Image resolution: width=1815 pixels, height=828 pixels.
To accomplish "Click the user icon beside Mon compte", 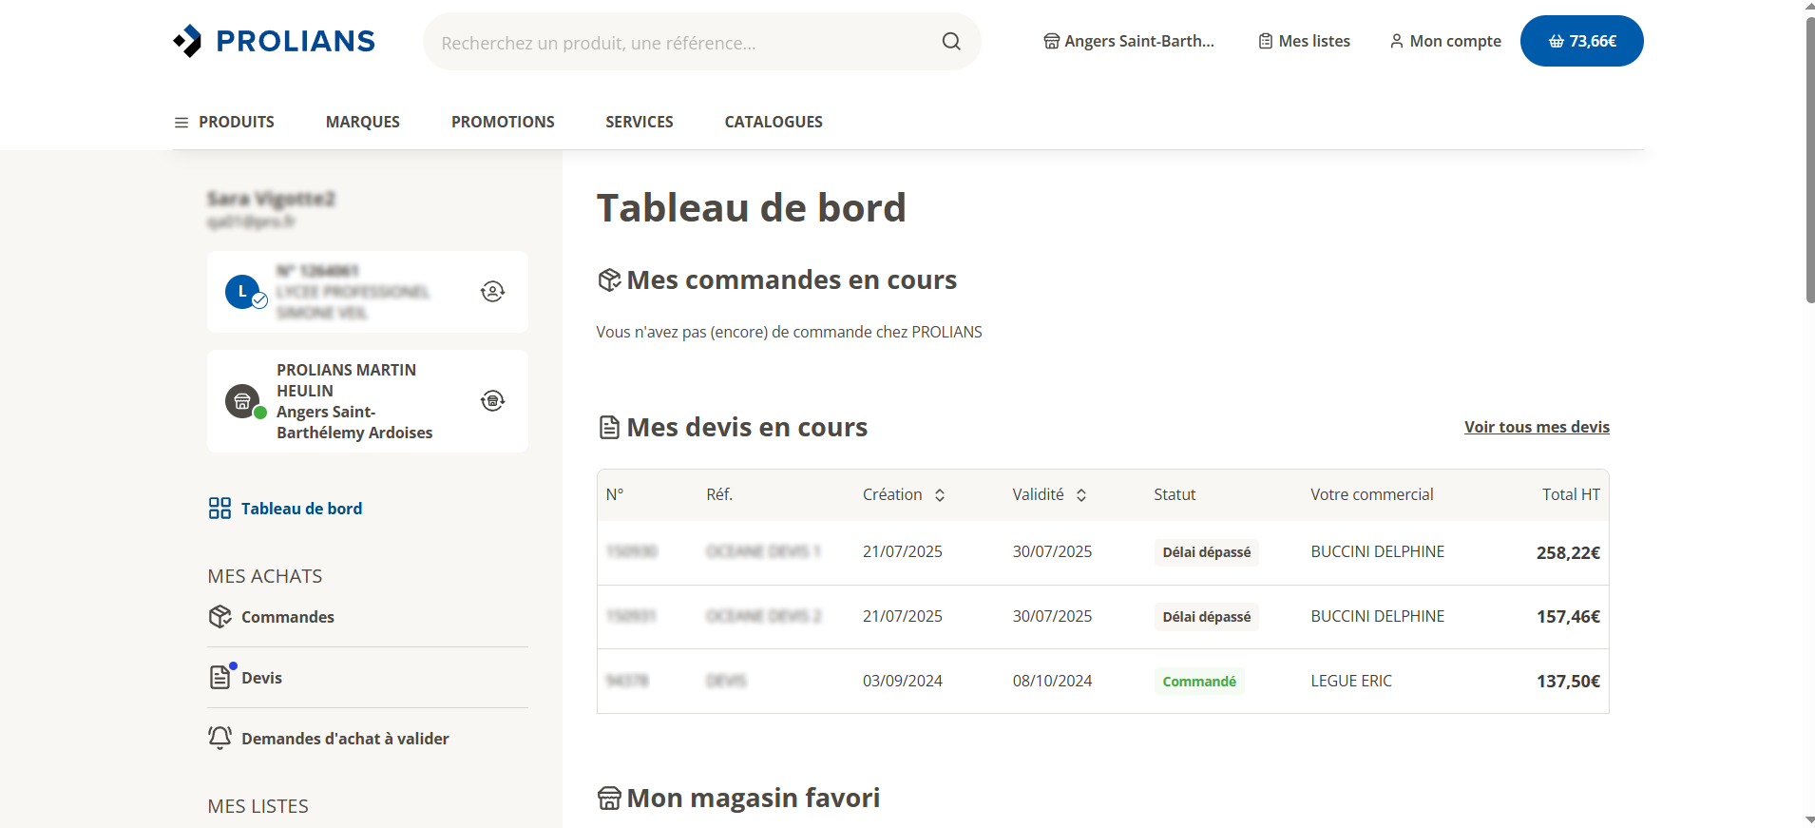I will 1397,41.
